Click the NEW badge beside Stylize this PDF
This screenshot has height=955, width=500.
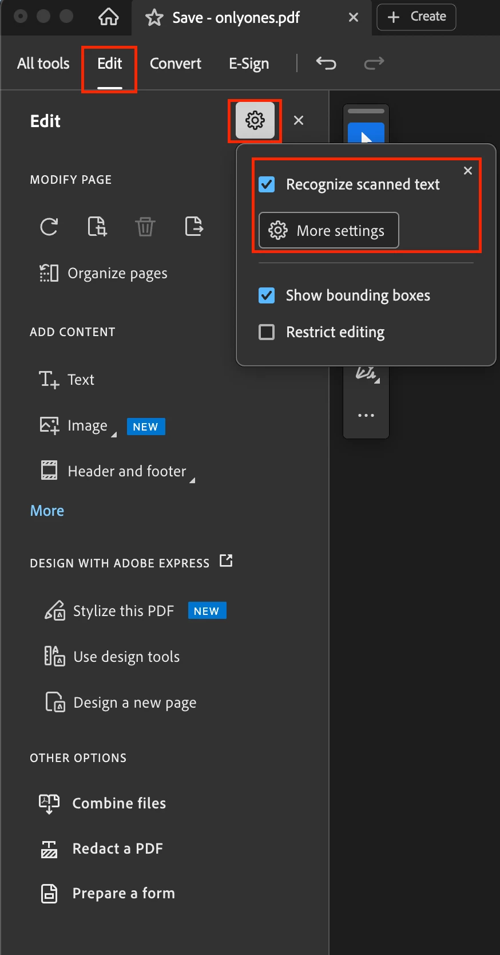pyautogui.click(x=207, y=611)
